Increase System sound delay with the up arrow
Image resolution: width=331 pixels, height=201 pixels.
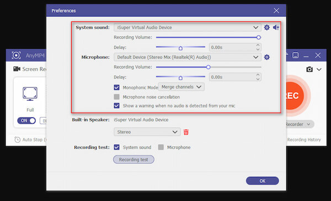258,45
